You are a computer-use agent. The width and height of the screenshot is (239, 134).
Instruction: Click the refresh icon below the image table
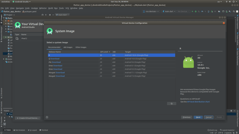(x=171, y=104)
